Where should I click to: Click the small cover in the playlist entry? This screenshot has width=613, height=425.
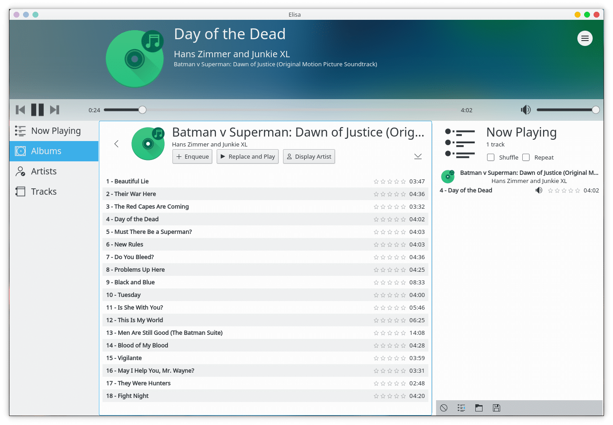pyautogui.click(x=448, y=177)
